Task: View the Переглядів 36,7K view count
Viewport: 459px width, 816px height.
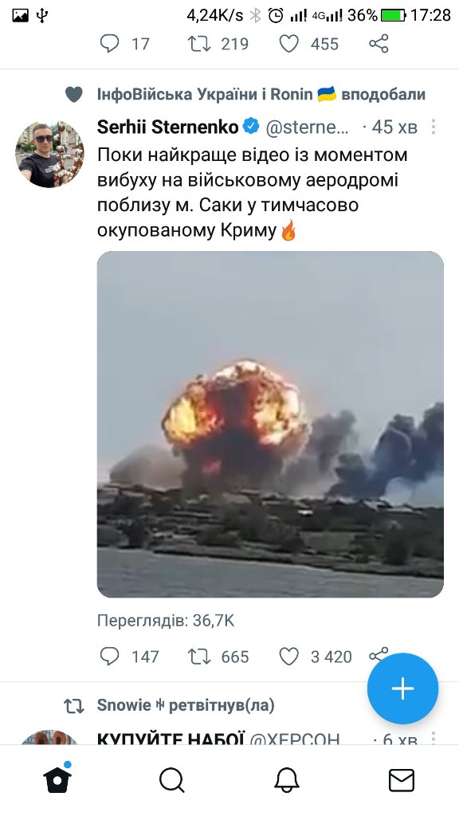Action: pyautogui.click(x=166, y=620)
